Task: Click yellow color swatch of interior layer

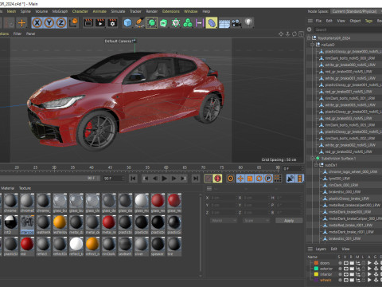Action: coord(316,274)
